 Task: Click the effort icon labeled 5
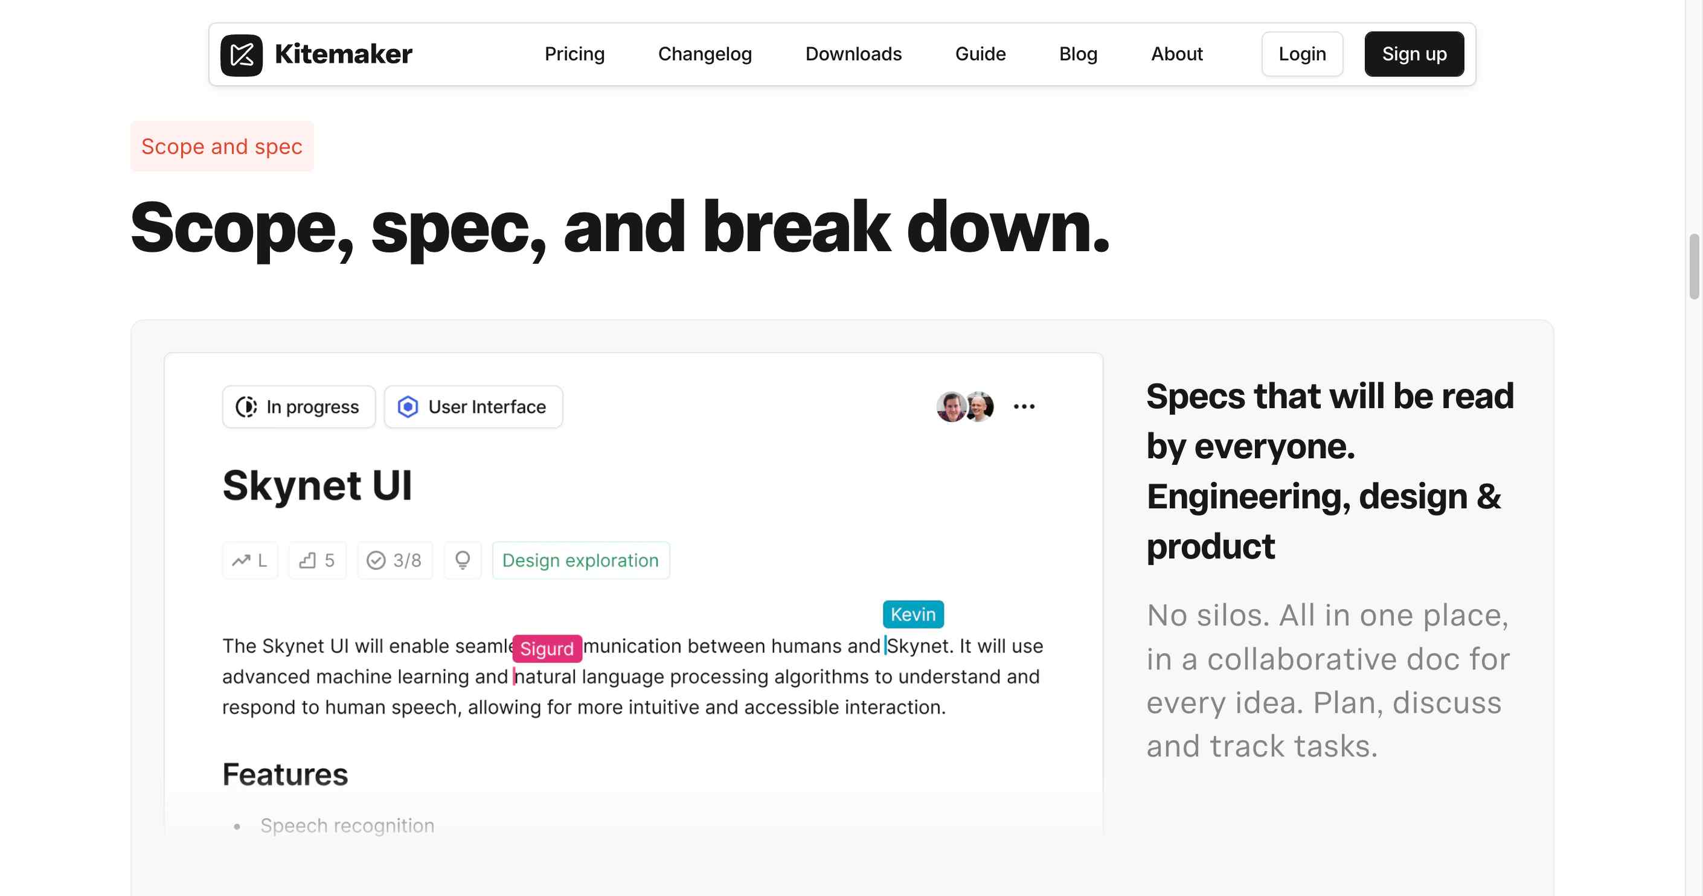[x=307, y=561]
